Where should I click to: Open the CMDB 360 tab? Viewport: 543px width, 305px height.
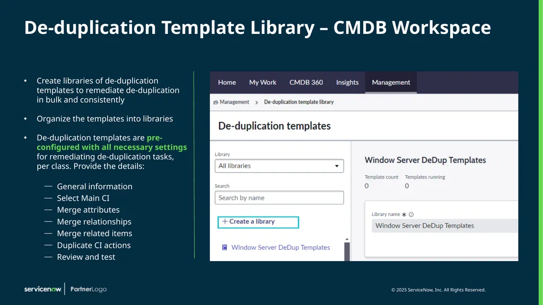coord(306,82)
